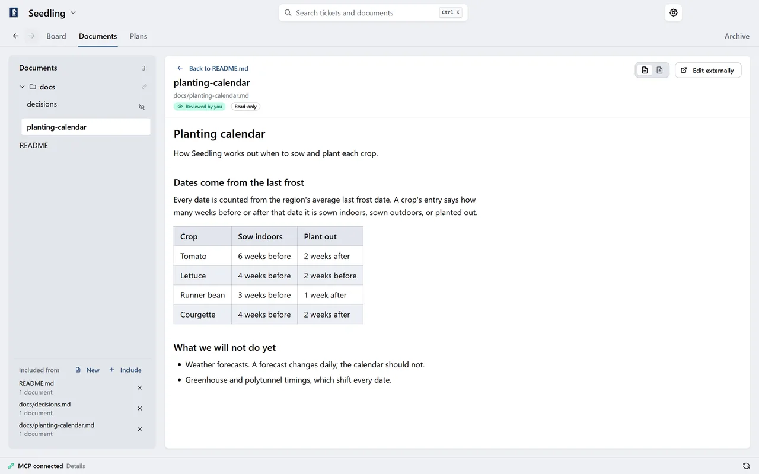Viewport: 759px width, 474px height.
Task: Select planting-calendar in the sidebar
Action: click(86, 127)
